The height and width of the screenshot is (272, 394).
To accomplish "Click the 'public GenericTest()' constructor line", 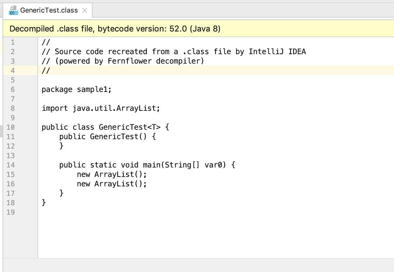I will tap(108, 137).
